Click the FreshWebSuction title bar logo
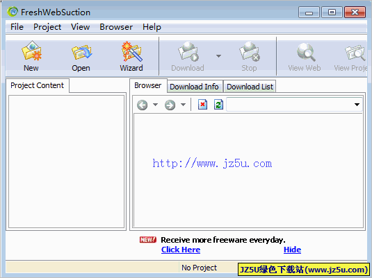The height and width of the screenshot is (278, 372). point(13,12)
